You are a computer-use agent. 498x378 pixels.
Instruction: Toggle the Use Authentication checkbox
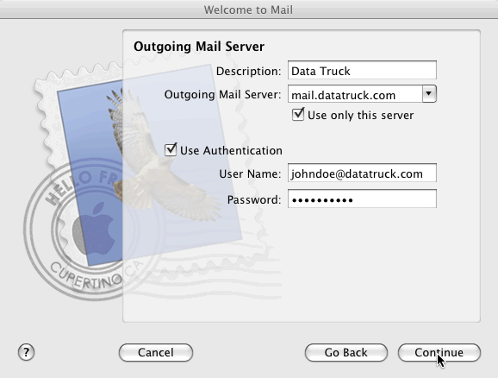point(171,150)
